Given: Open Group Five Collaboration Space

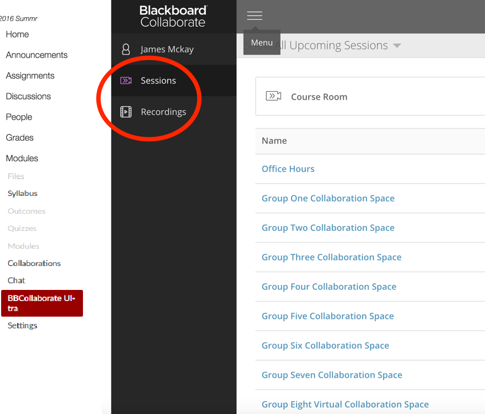Looking at the screenshot, I should pyautogui.click(x=328, y=316).
